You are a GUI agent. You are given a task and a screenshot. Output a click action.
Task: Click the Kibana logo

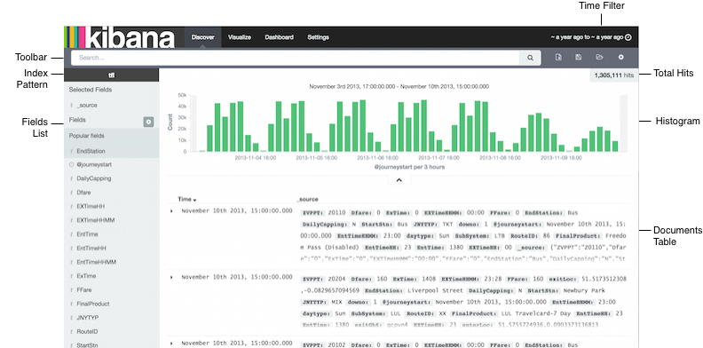(120, 37)
